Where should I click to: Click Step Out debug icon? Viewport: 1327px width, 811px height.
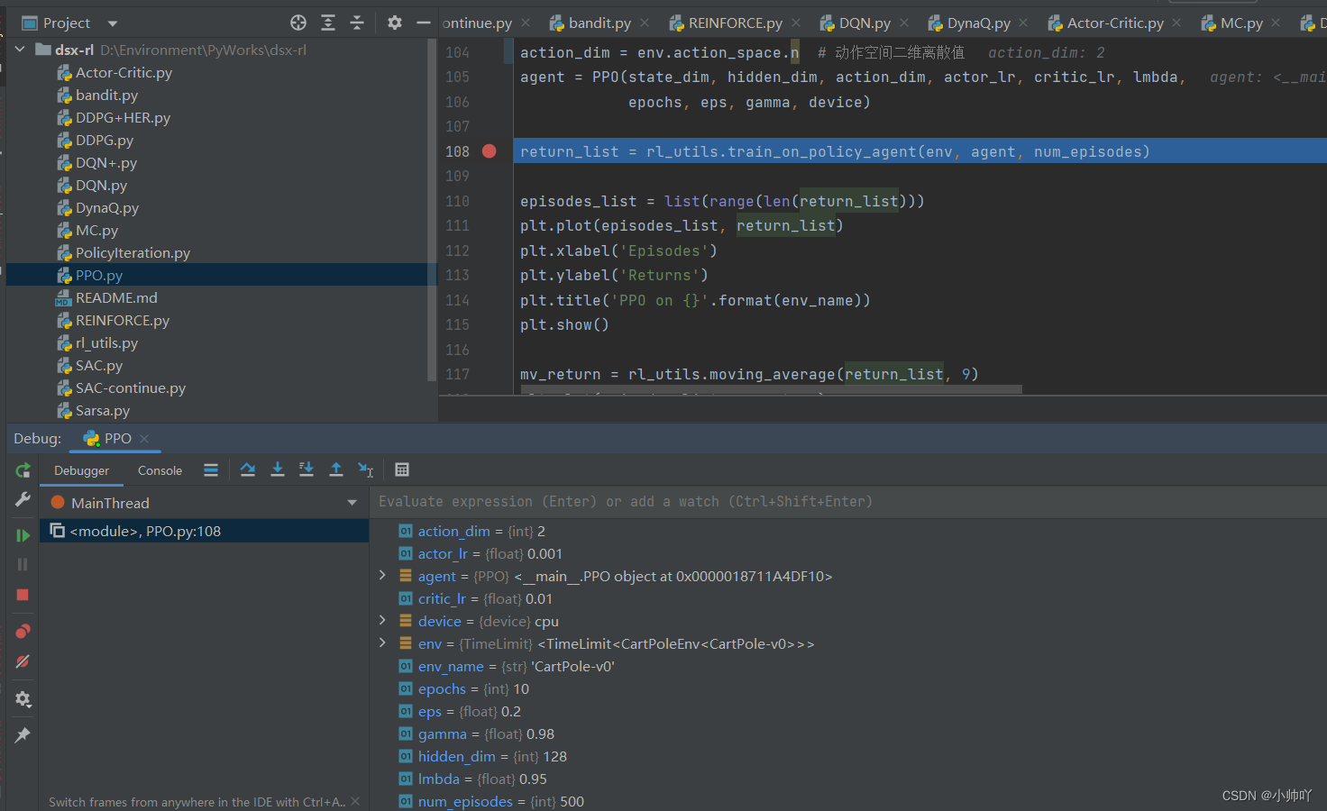336,469
